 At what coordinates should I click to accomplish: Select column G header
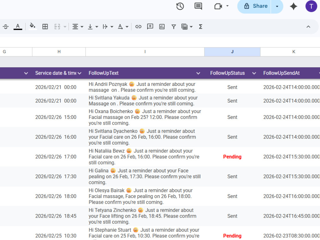pos(16,52)
